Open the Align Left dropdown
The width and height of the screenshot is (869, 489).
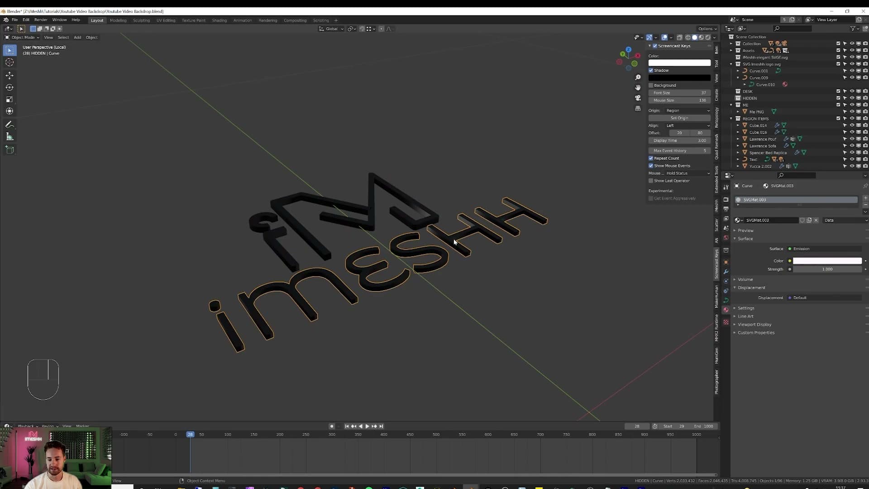coord(688,125)
